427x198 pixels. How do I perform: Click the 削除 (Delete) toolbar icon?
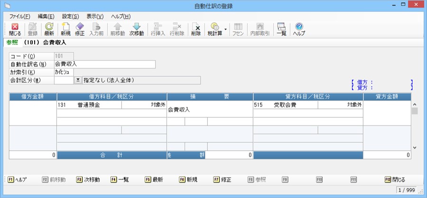coord(196,29)
